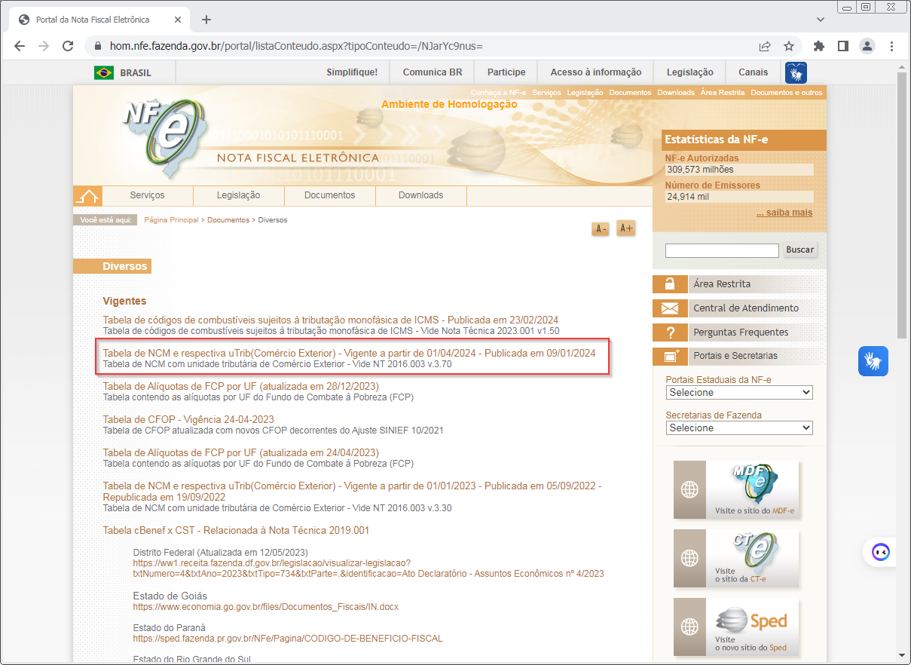
Task: Open Portais Estaduais da NF-e dropdown
Action: [x=739, y=393]
